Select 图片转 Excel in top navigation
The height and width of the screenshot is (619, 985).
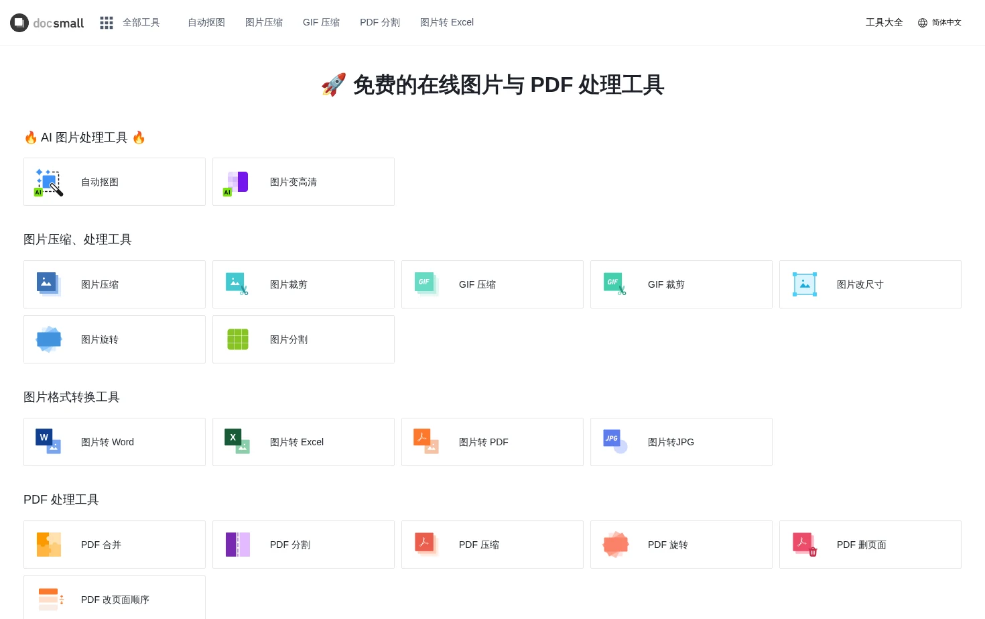tap(447, 23)
